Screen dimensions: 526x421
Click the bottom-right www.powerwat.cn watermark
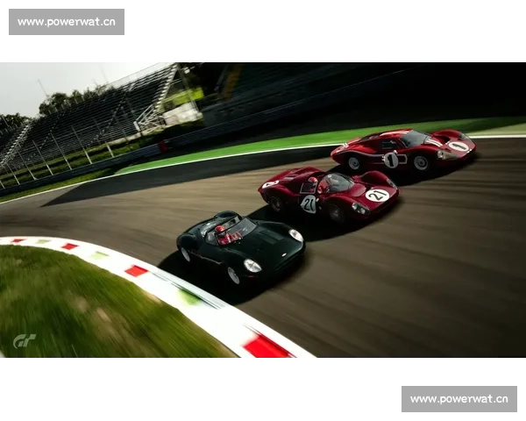458,399
